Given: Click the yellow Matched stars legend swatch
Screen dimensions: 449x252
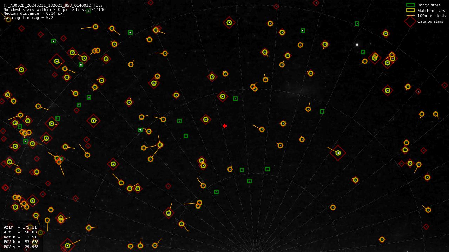Looking at the screenshot, I should pyautogui.click(x=410, y=11).
